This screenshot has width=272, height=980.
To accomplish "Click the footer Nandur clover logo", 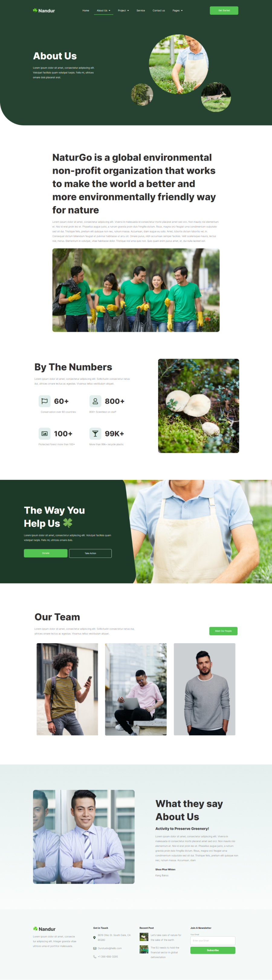I will coord(44,929).
